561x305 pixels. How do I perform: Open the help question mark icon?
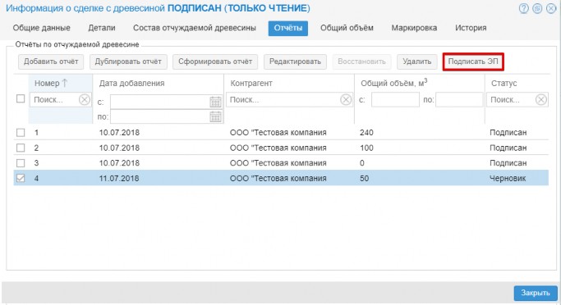[x=523, y=8]
